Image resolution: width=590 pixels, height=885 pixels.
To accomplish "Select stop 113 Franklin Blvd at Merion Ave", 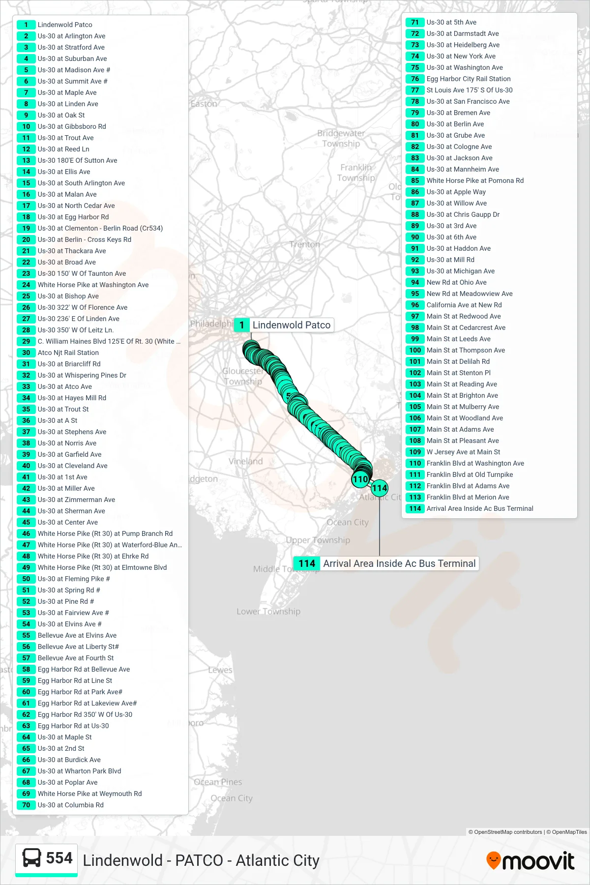I will [x=458, y=497].
